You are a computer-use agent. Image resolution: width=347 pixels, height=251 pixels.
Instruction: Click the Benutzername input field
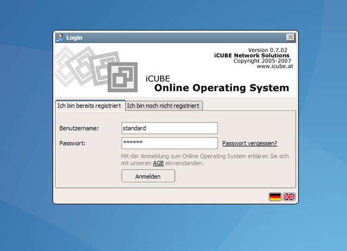pos(169,128)
